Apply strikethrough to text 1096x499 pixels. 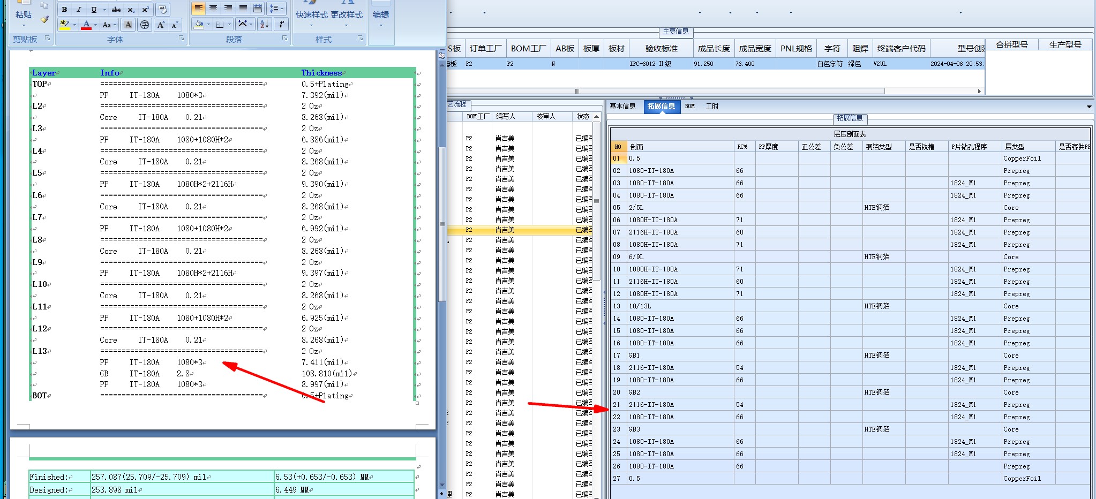[116, 10]
